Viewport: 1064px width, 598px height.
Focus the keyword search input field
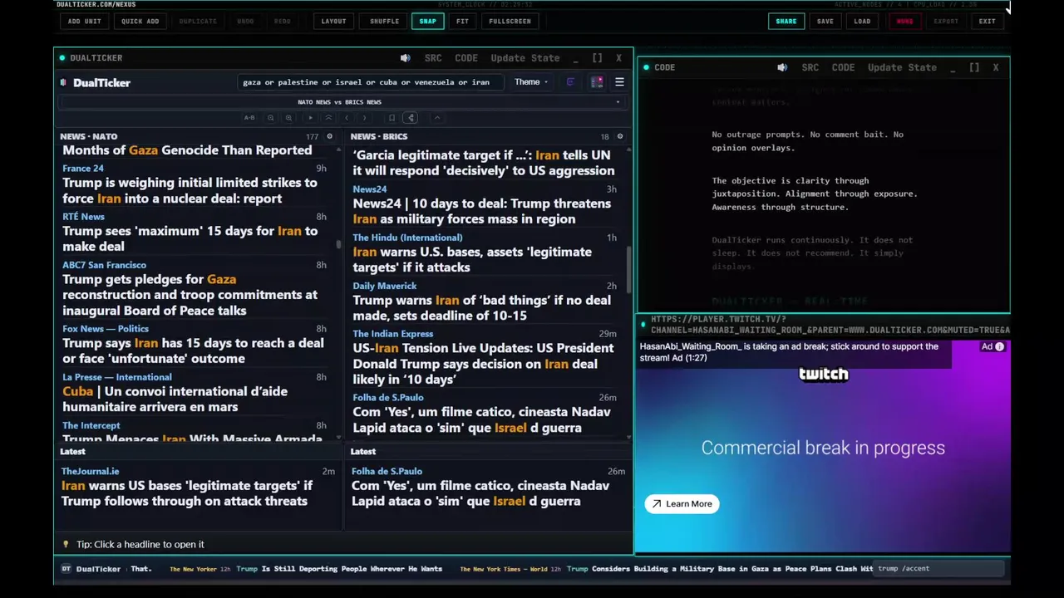point(370,82)
